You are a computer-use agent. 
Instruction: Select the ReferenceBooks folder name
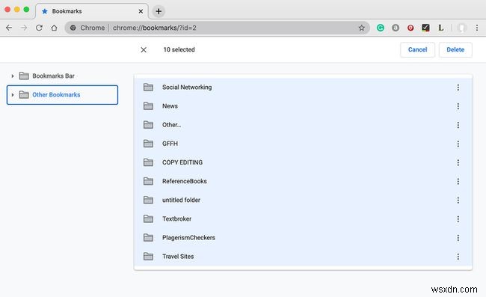coord(185,181)
